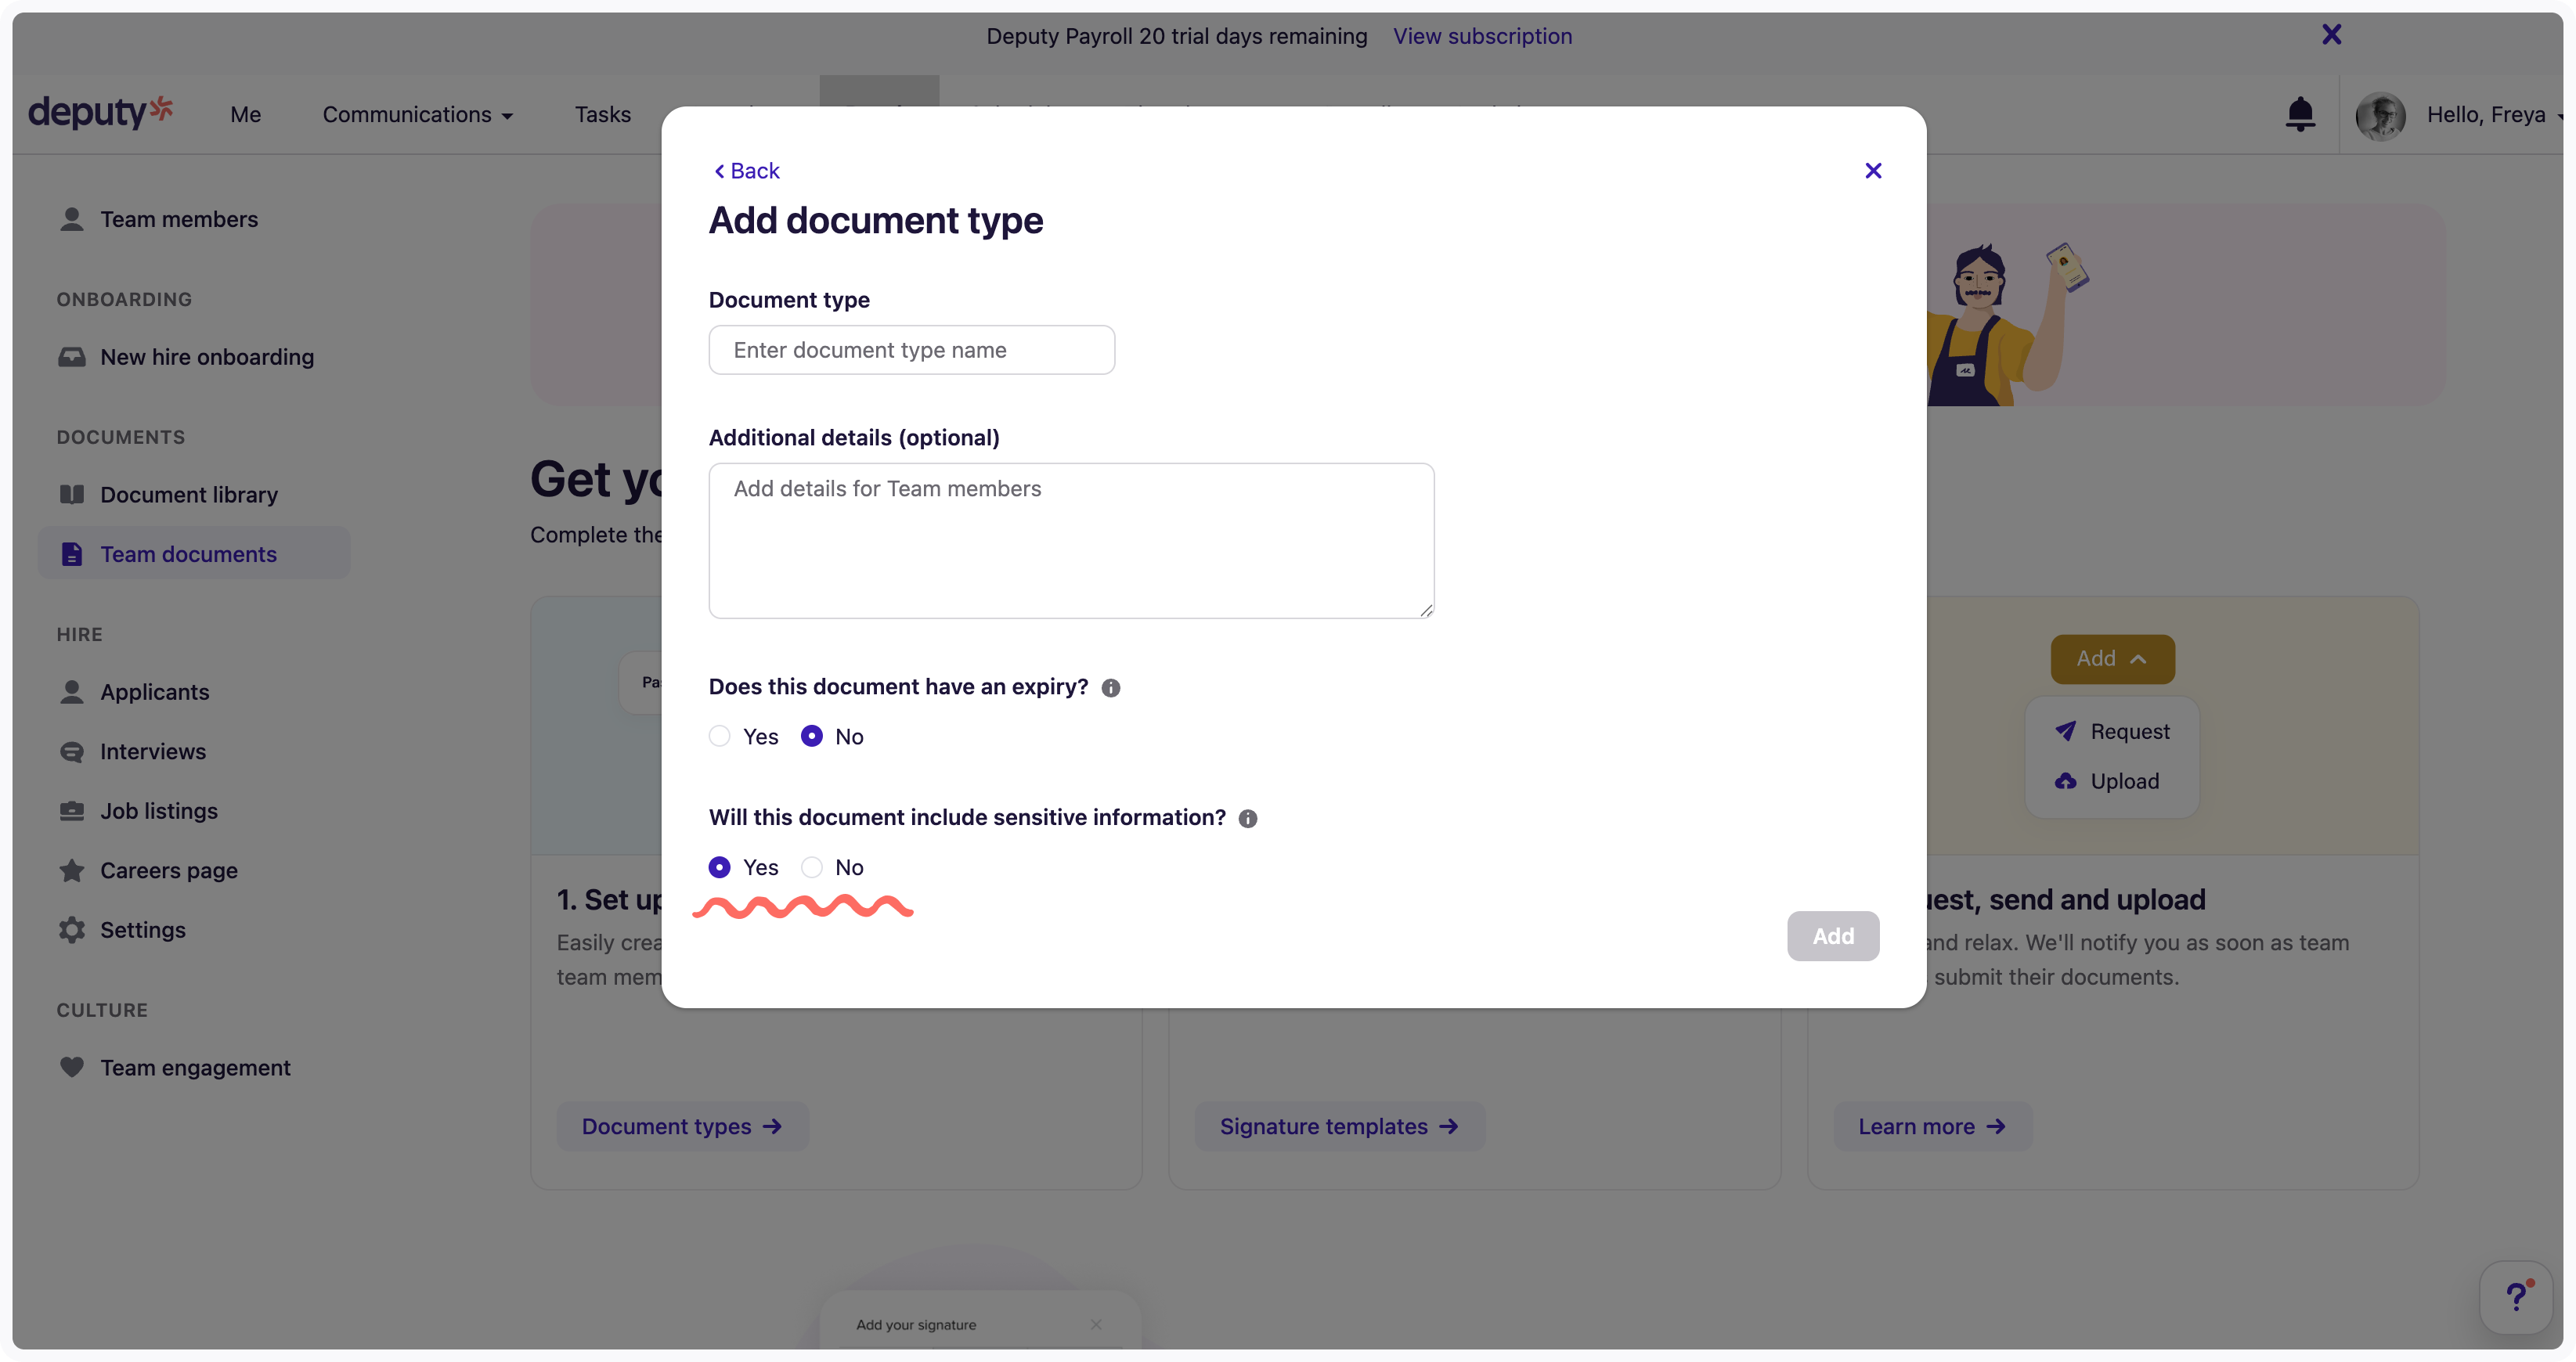Close the Add document type dialog
Screen dimensions: 2576x1362
point(1873,171)
